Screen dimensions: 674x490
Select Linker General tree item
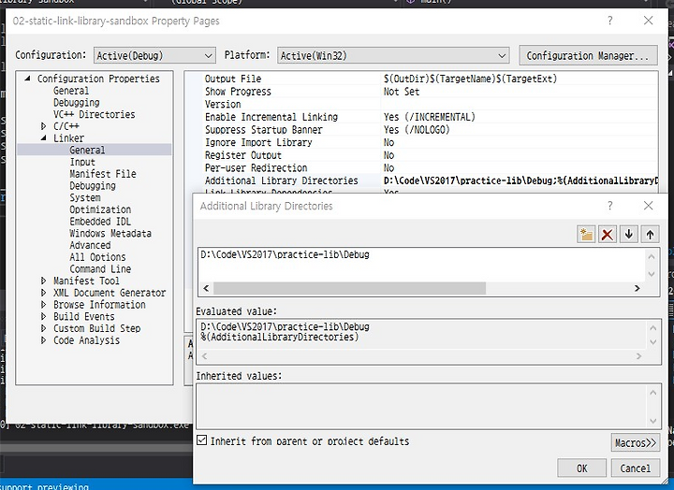87,150
